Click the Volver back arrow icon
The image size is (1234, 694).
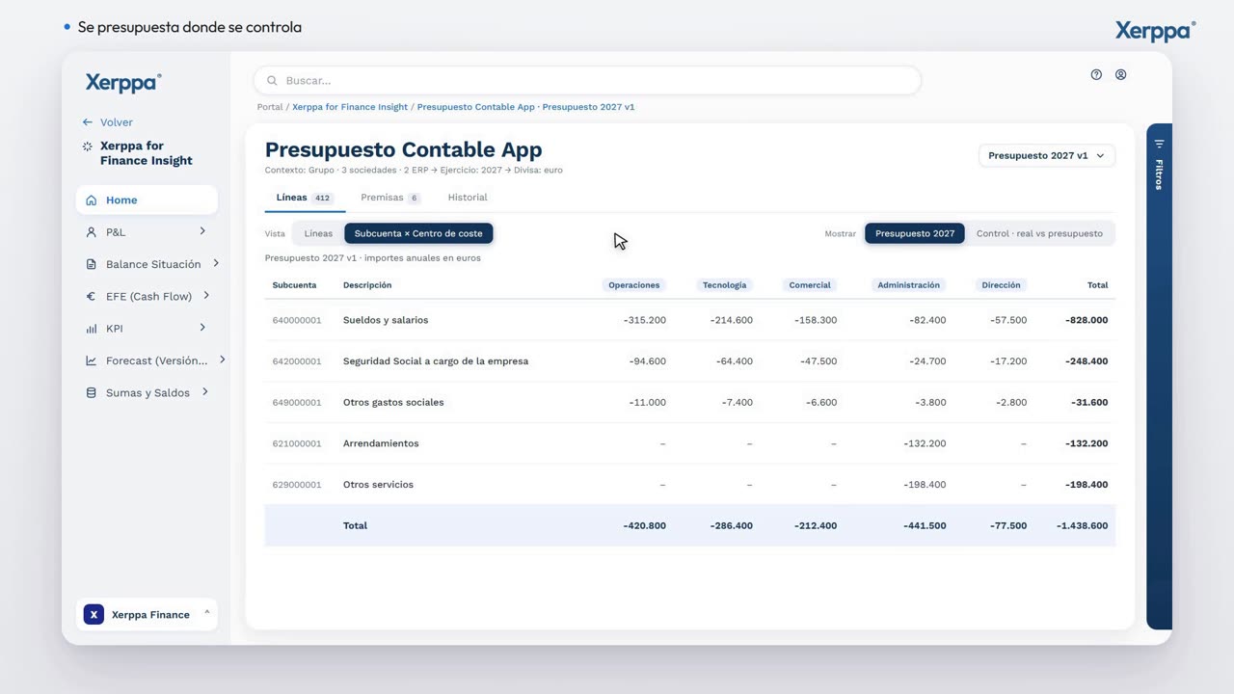coord(87,122)
